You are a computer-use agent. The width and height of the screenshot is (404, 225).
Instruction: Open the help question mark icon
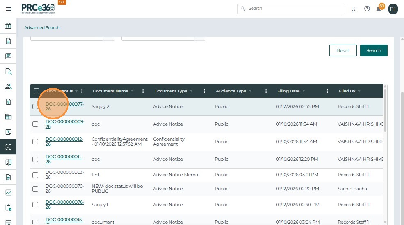pyautogui.click(x=367, y=9)
